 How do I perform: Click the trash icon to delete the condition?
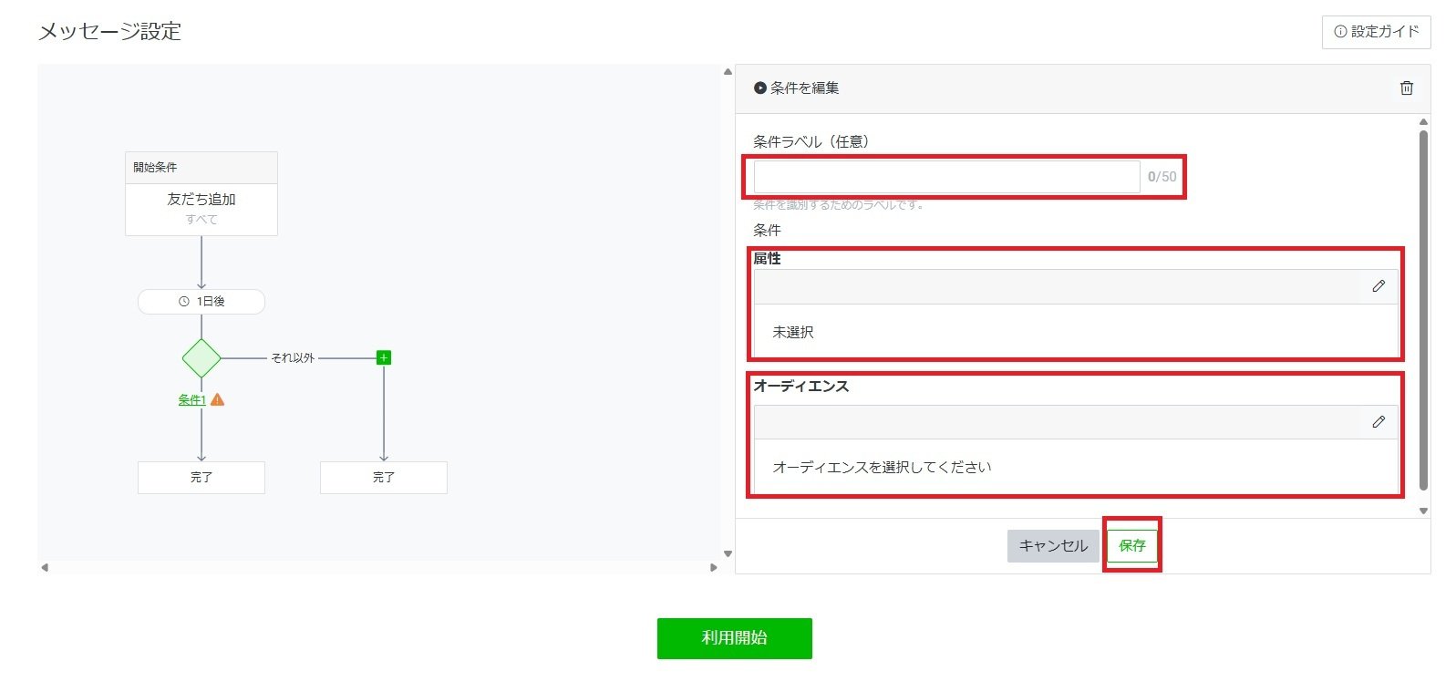(x=1407, y=88)
